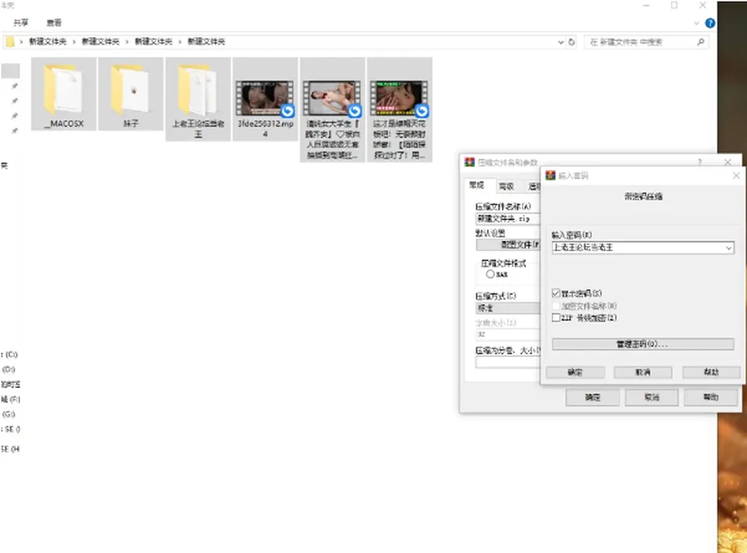The image size is (747, 553).
Task: Select the (D:) drive in the sidebar
Action: tap(9, 369)
